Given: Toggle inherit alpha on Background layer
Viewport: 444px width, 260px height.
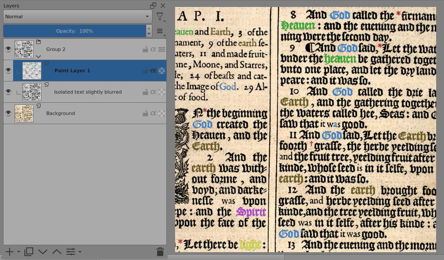Looking at the screenshot, I should pyautogui.click(x=153, y=113).
